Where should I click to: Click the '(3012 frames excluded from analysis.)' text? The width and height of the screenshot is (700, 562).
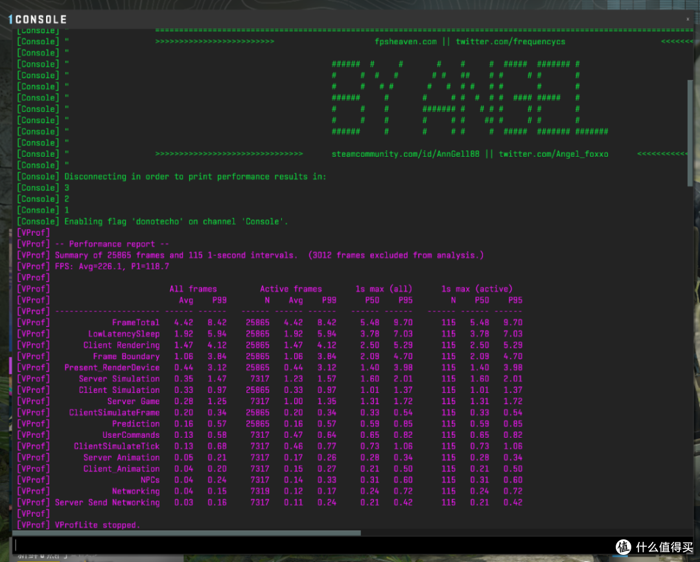click(396, 255)
